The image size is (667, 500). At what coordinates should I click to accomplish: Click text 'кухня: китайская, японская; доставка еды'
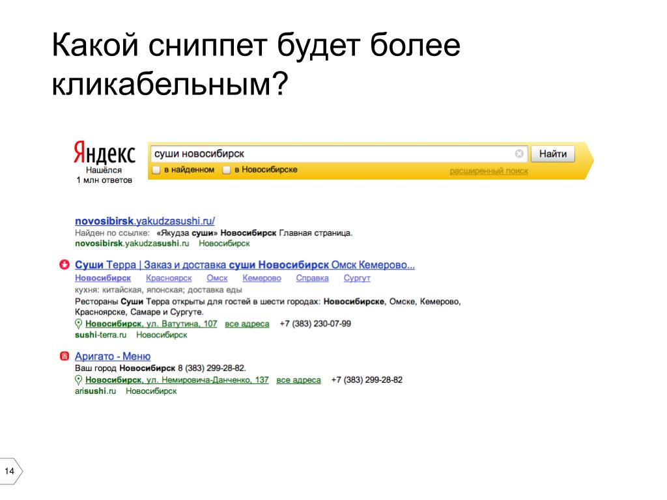[x=158, y=290]
